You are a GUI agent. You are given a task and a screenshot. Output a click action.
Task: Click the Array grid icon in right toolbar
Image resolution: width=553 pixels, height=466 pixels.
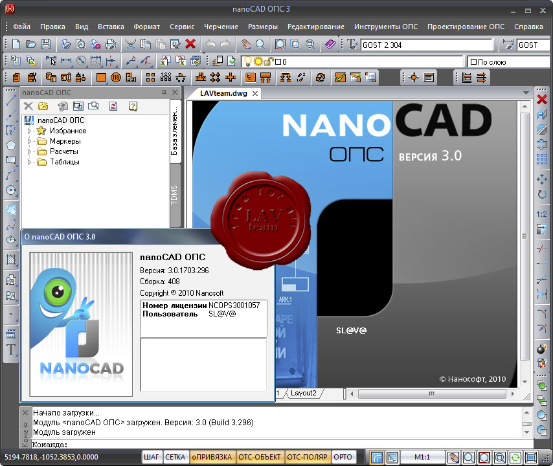[x=542, y=159]
